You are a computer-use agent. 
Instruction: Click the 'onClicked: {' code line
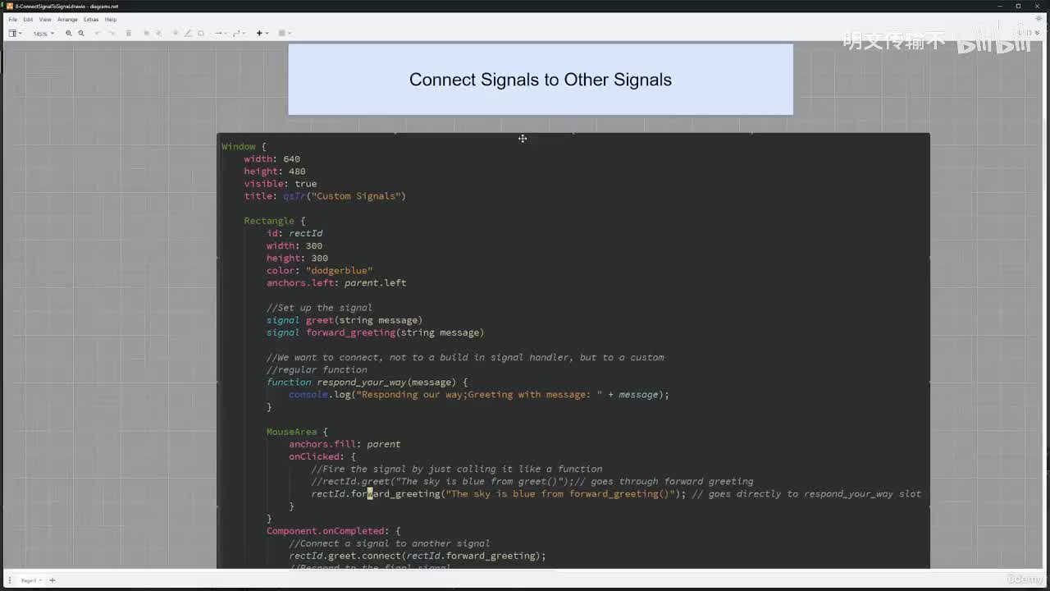322,456
